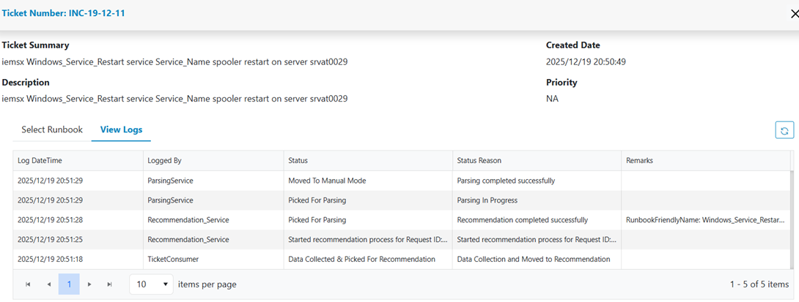Select page 1 in pager

[x=69, y=284]
